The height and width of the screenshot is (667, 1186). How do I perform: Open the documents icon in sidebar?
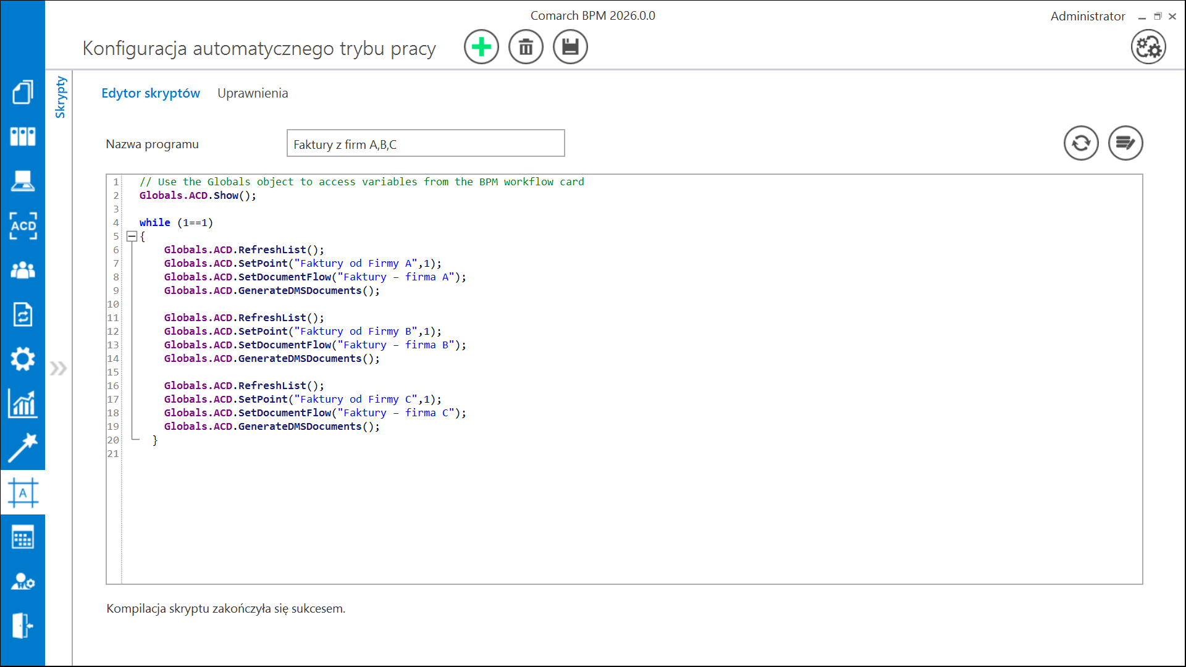coord(23,93)
